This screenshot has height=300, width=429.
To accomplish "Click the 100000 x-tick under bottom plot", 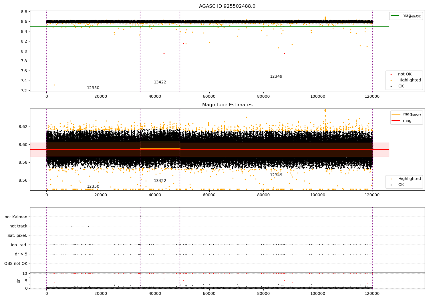I will [x=317, y=294].
